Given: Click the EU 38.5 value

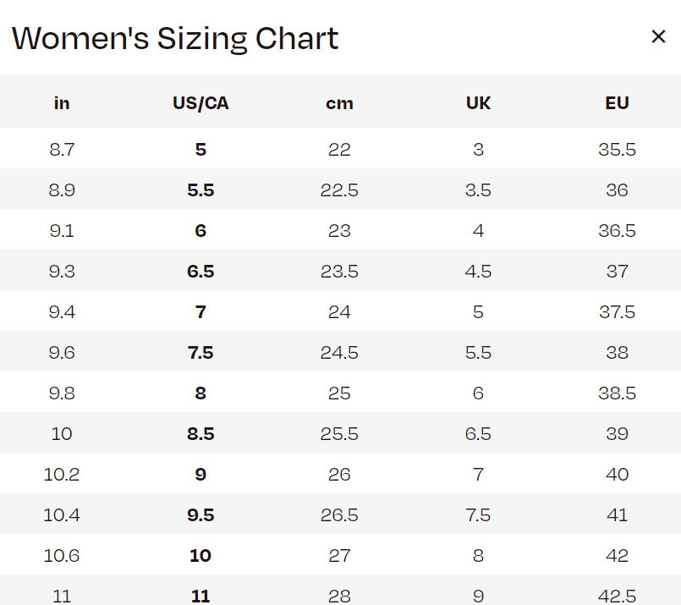Looking at the screenshot, I should [617, 393].
